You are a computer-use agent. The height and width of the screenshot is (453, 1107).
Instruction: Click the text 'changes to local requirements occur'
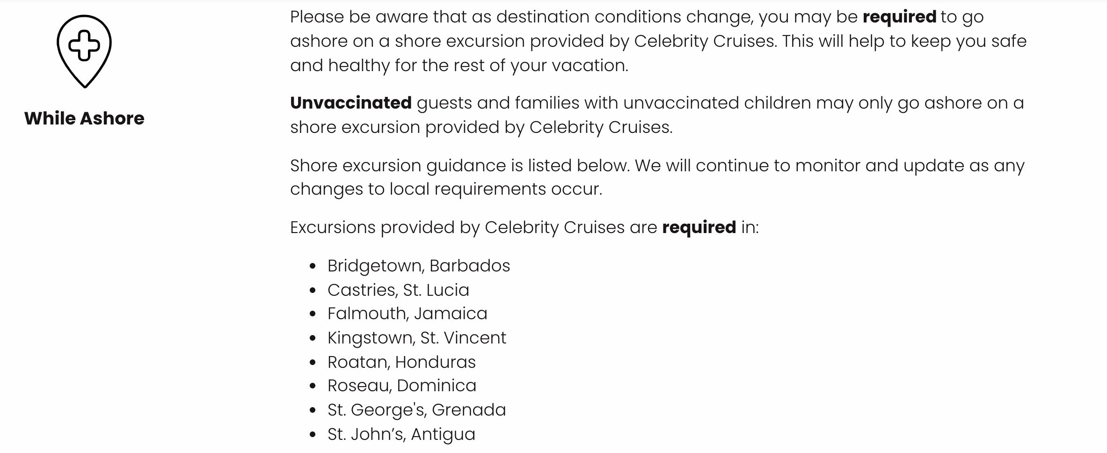click(x=444, y=189)
